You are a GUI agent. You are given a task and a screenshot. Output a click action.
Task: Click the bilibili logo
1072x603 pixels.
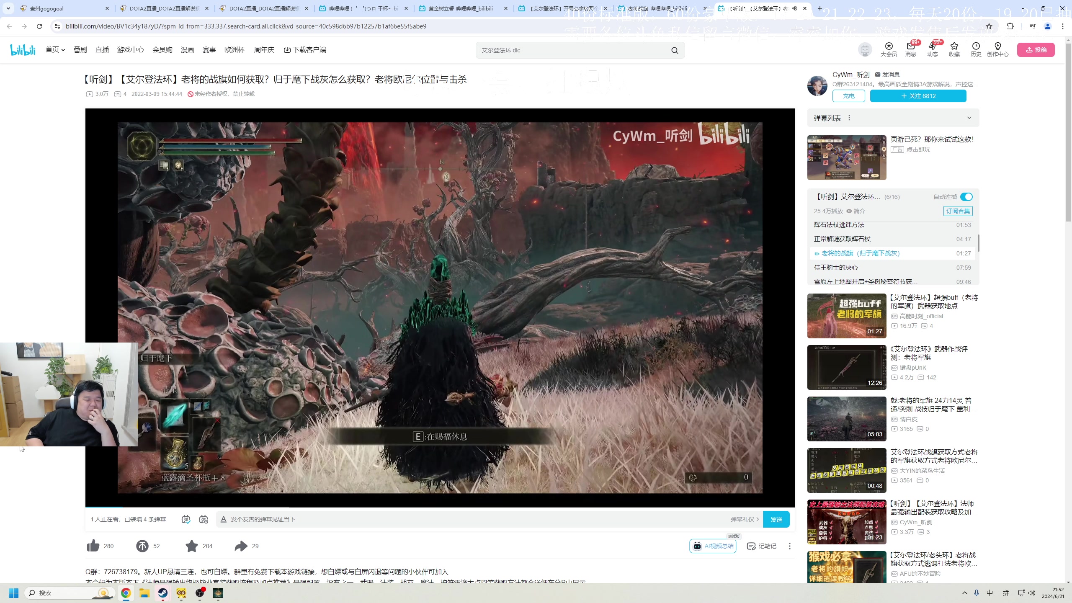[x=23, y=50]
